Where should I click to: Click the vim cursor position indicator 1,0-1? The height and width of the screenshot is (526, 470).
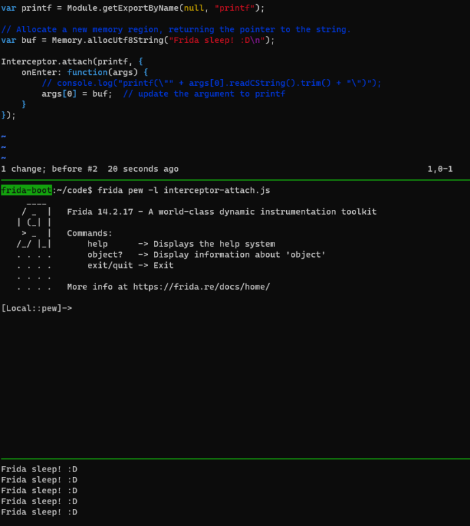pyautogui.click(x=440, y=168)
